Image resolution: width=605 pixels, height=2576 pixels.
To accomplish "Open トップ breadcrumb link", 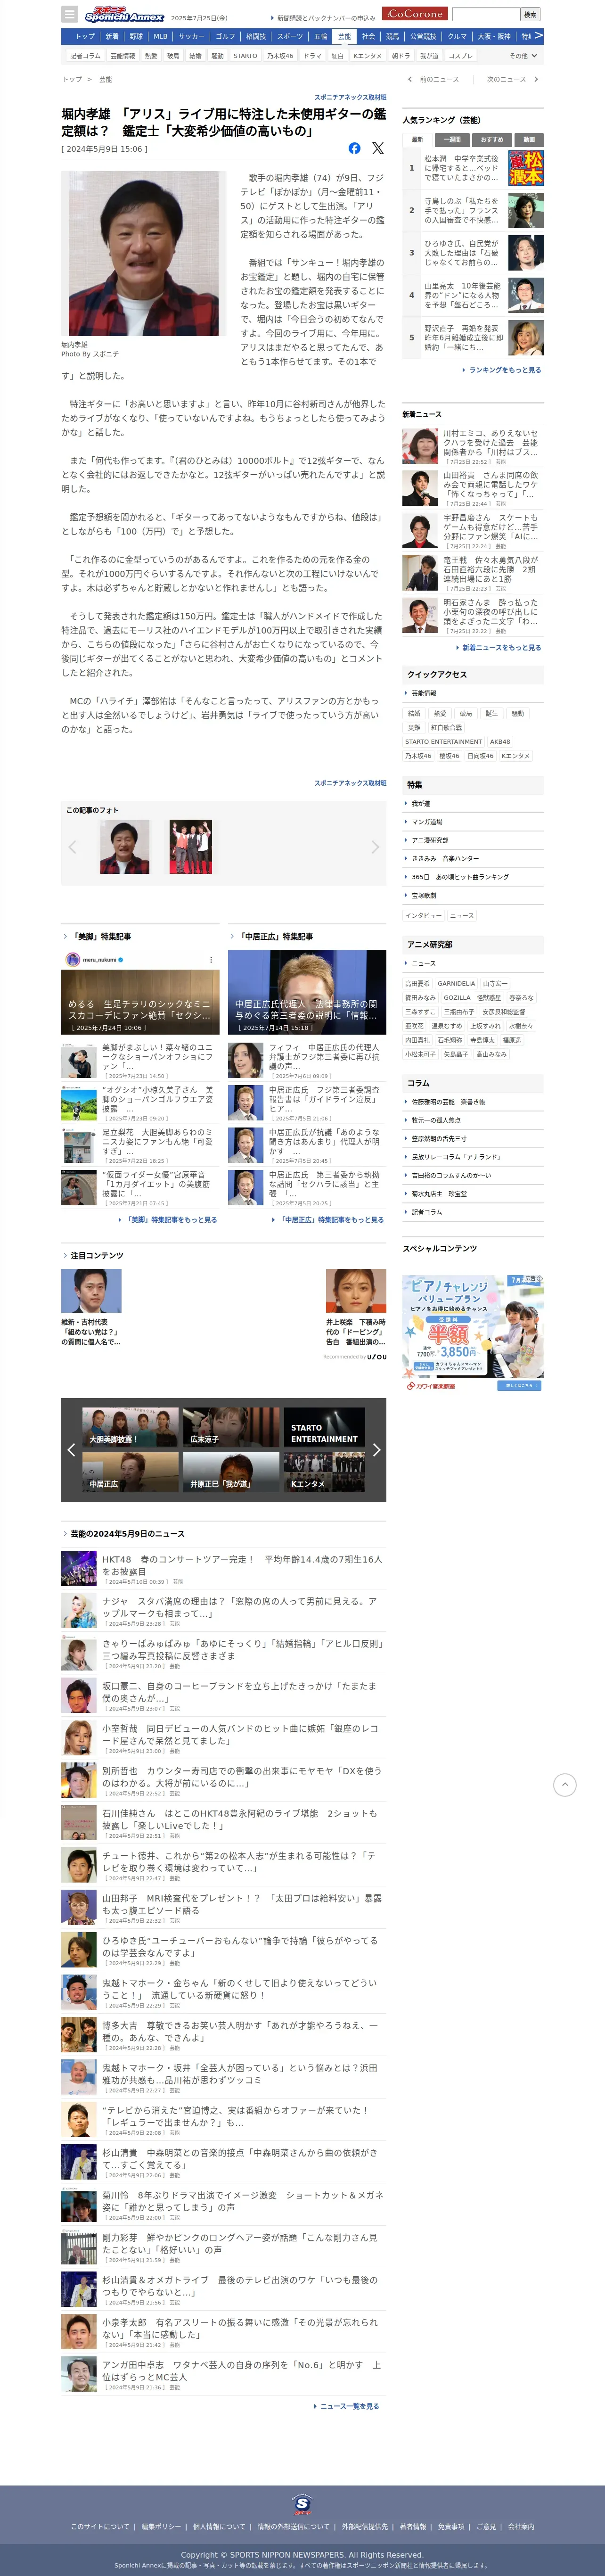I will tap(72, 79).
